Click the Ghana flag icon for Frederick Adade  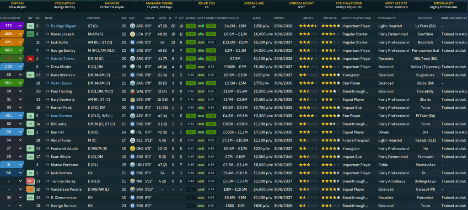[x=132, y=149]
